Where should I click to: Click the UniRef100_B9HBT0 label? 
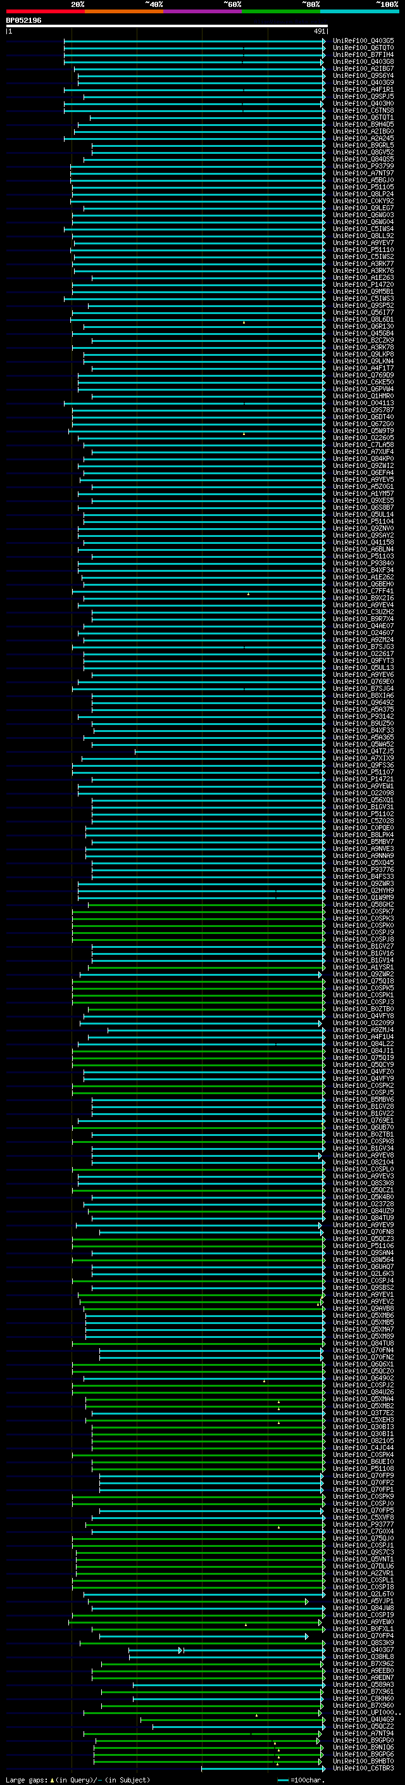(x=363, y=1762)
